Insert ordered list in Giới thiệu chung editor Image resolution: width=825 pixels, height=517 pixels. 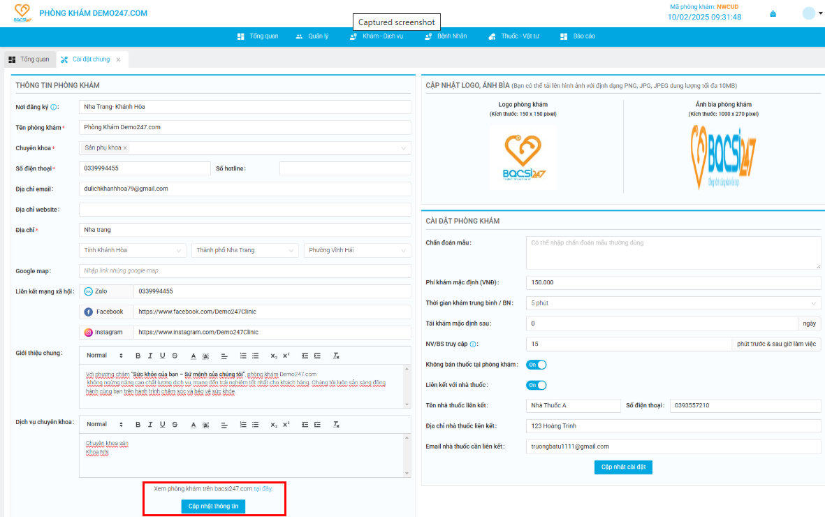[x=243, y=356]
